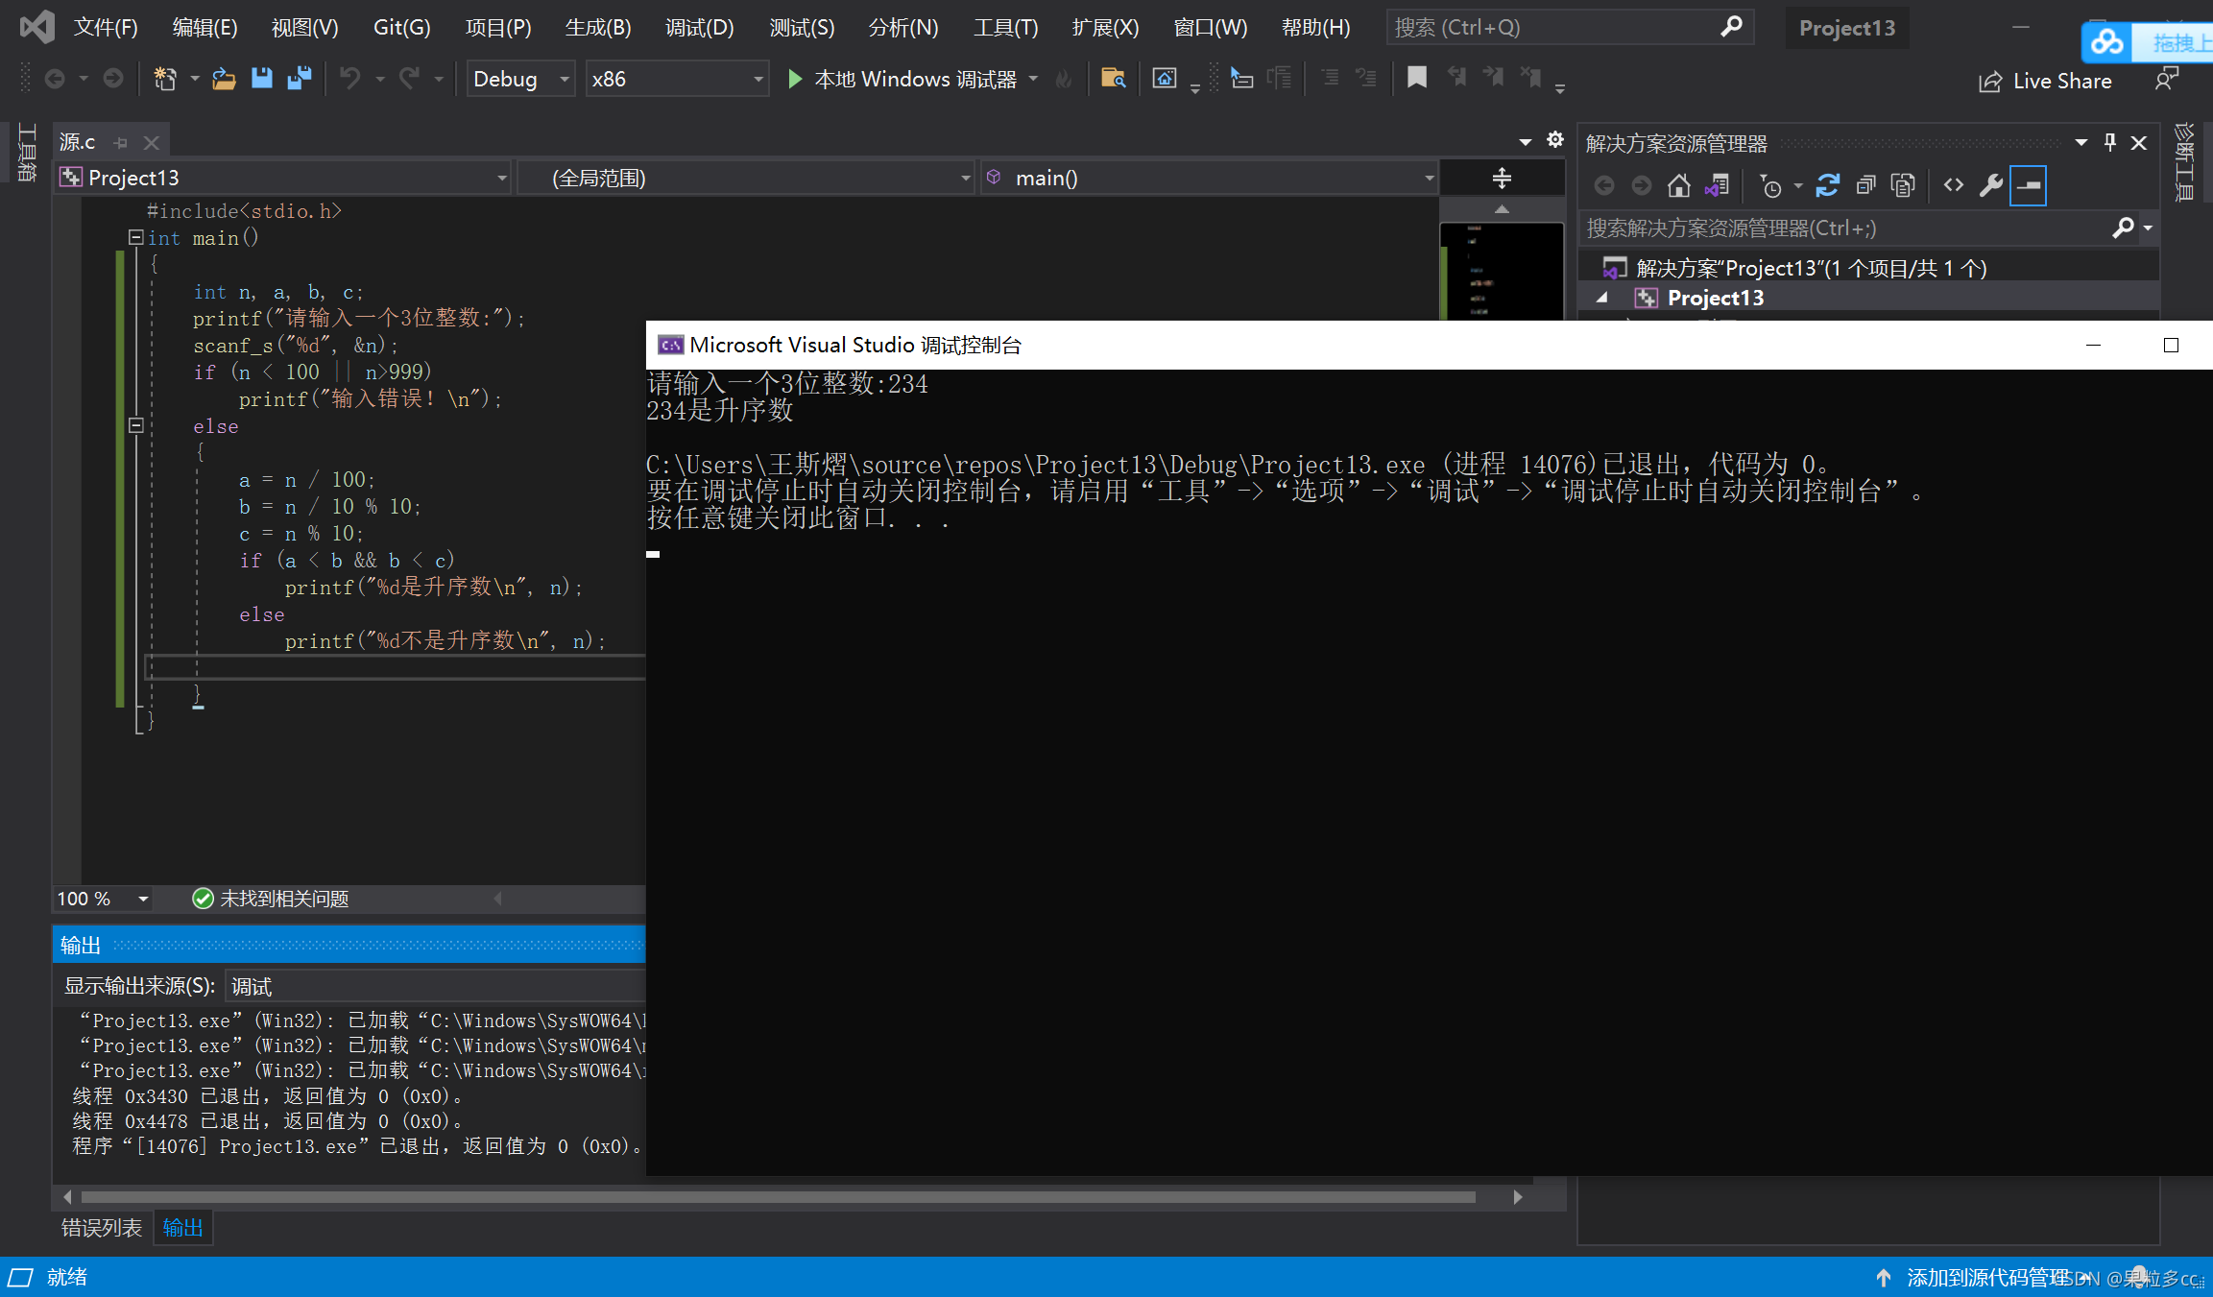Open the main() member dropdown
The width and height of the screenshot is (2213, 1297).
[1210, 178]
